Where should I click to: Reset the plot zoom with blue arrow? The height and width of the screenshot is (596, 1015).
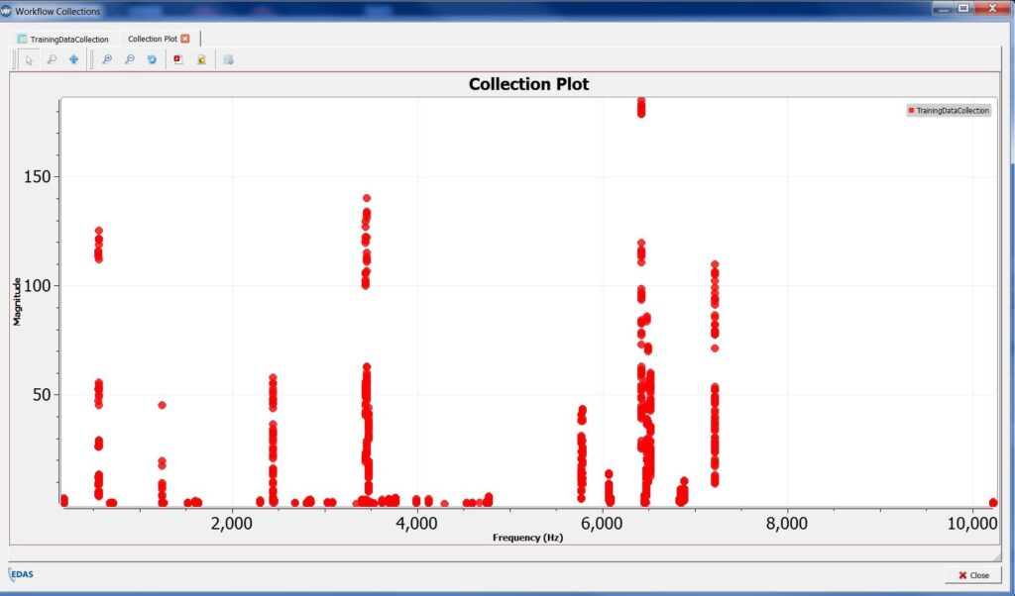coord(152,59)
